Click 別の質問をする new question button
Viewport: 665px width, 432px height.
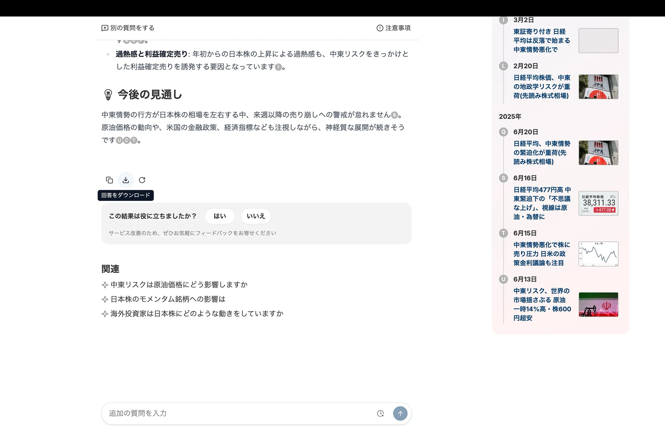[128, 28]
